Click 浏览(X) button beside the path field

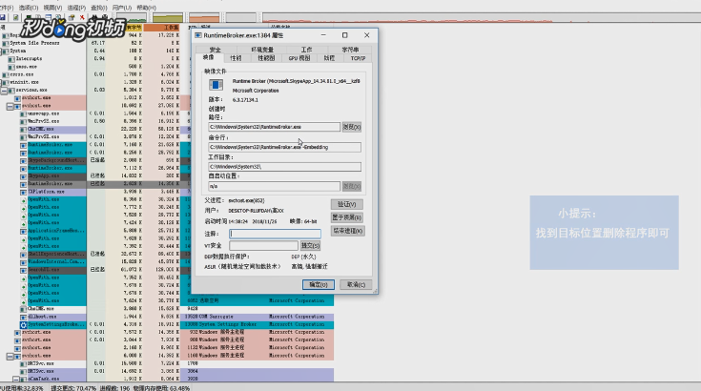(351, 127)
